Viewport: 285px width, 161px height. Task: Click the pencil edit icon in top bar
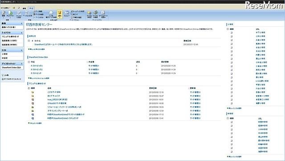[x=19, y=8]
